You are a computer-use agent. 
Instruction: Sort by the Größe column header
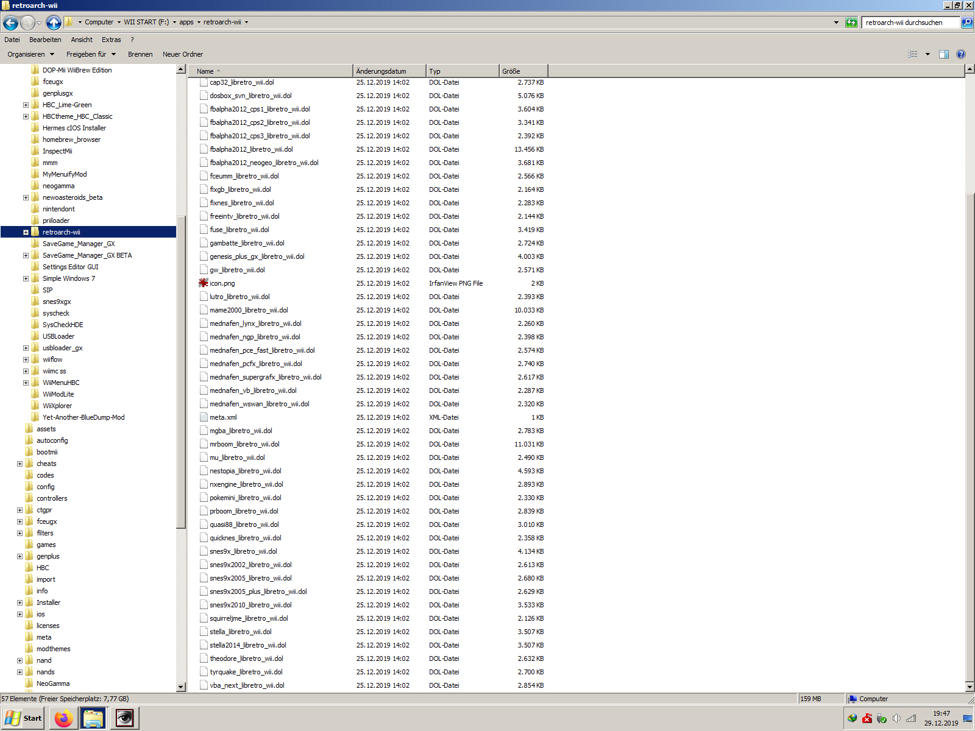[523, 71]
